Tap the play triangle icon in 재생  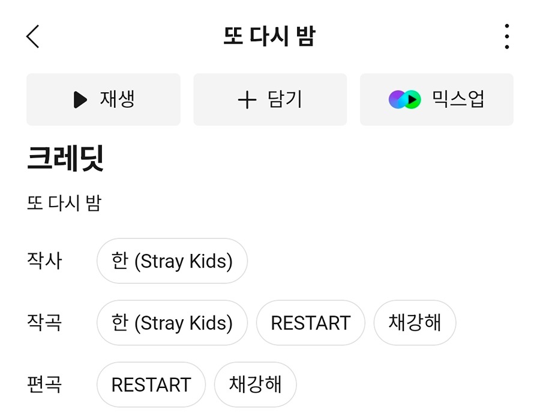pos(80,100)
